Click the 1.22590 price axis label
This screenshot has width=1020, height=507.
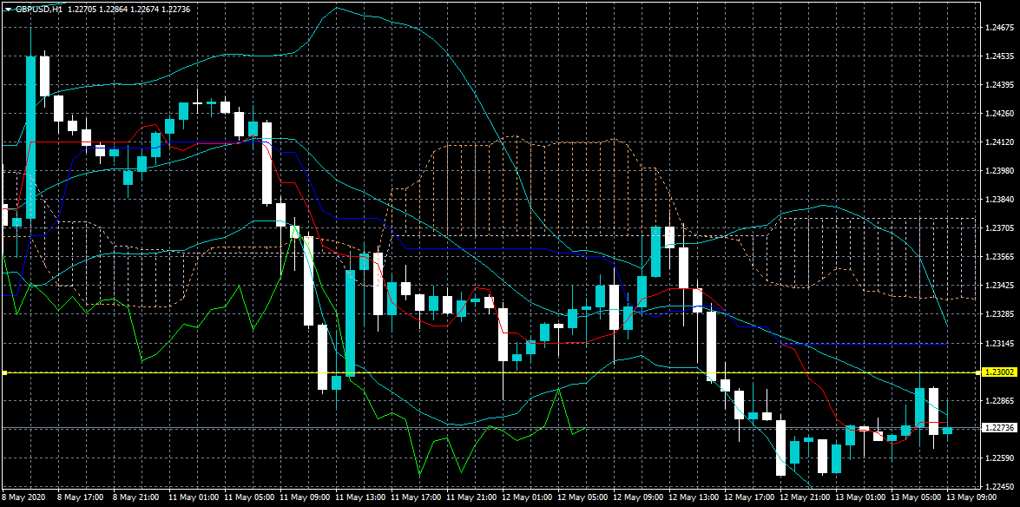coord(998,458)
